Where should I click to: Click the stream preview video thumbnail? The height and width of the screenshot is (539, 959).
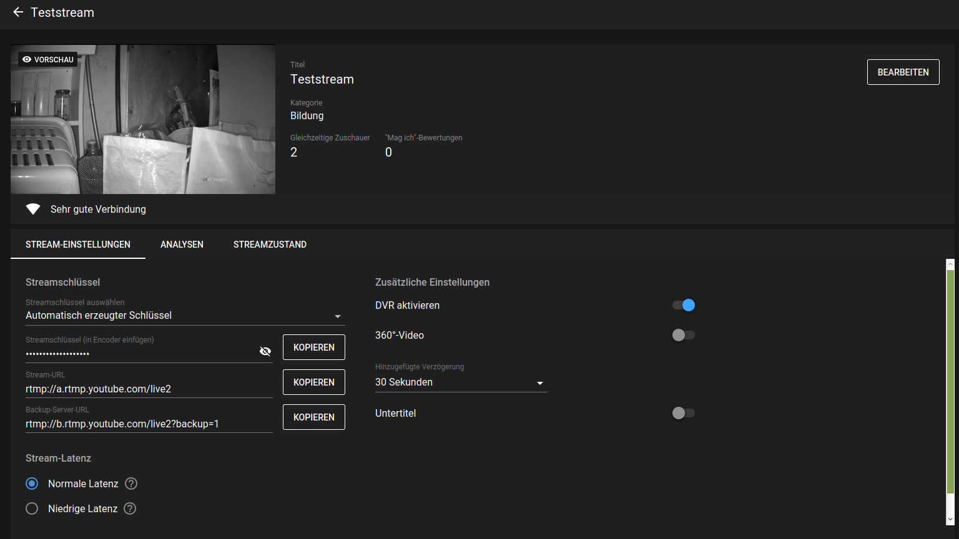pyautogui.click(x=143, y=119)
